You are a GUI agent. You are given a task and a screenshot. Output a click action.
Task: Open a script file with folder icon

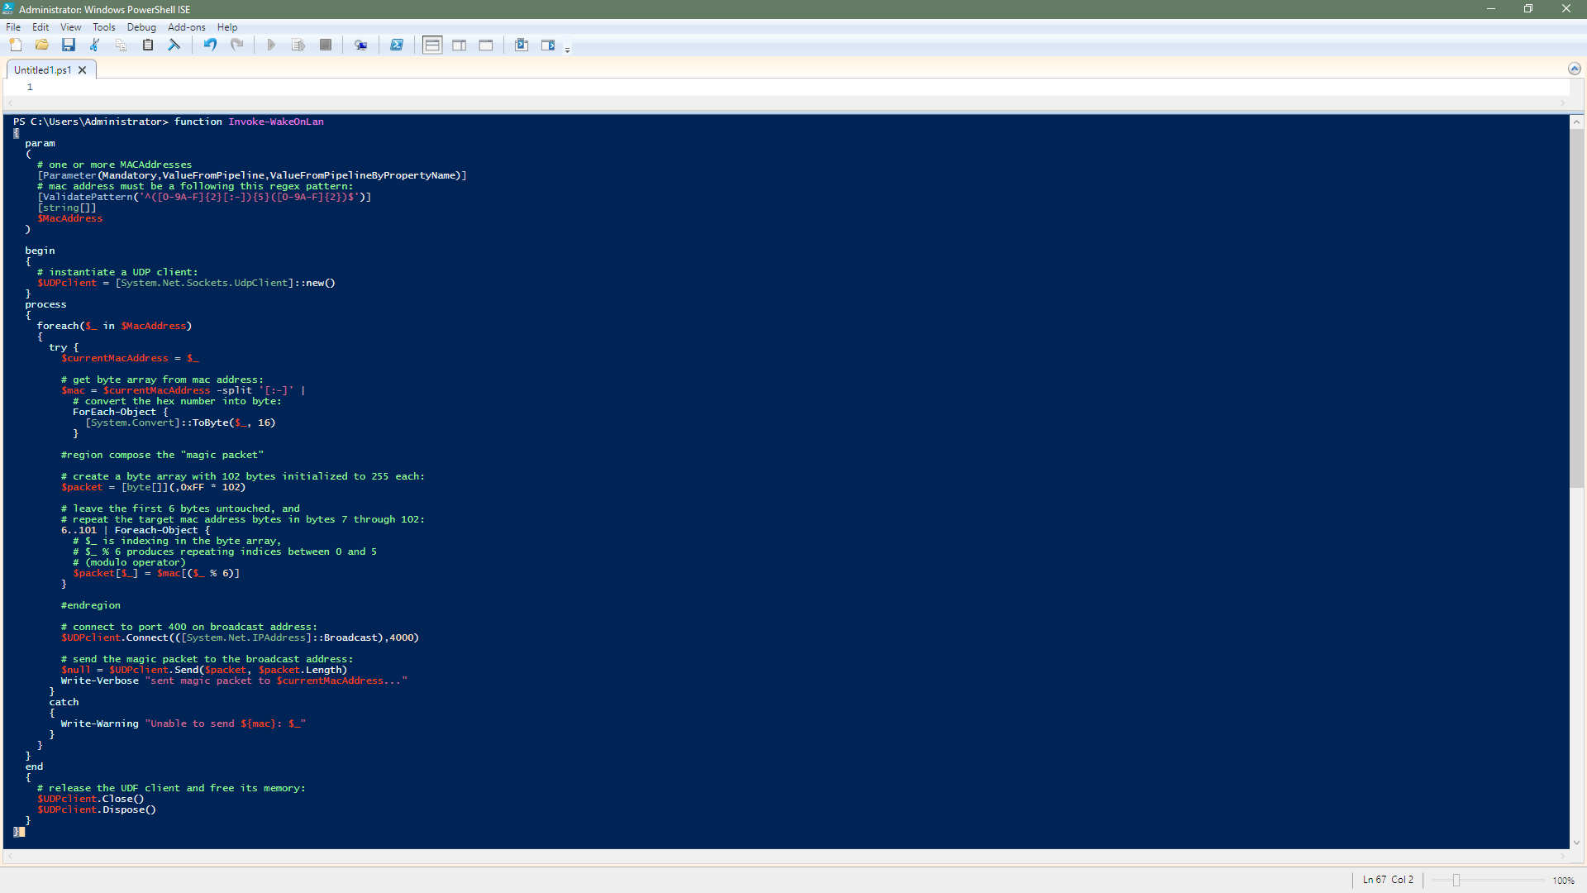[42, 45]
